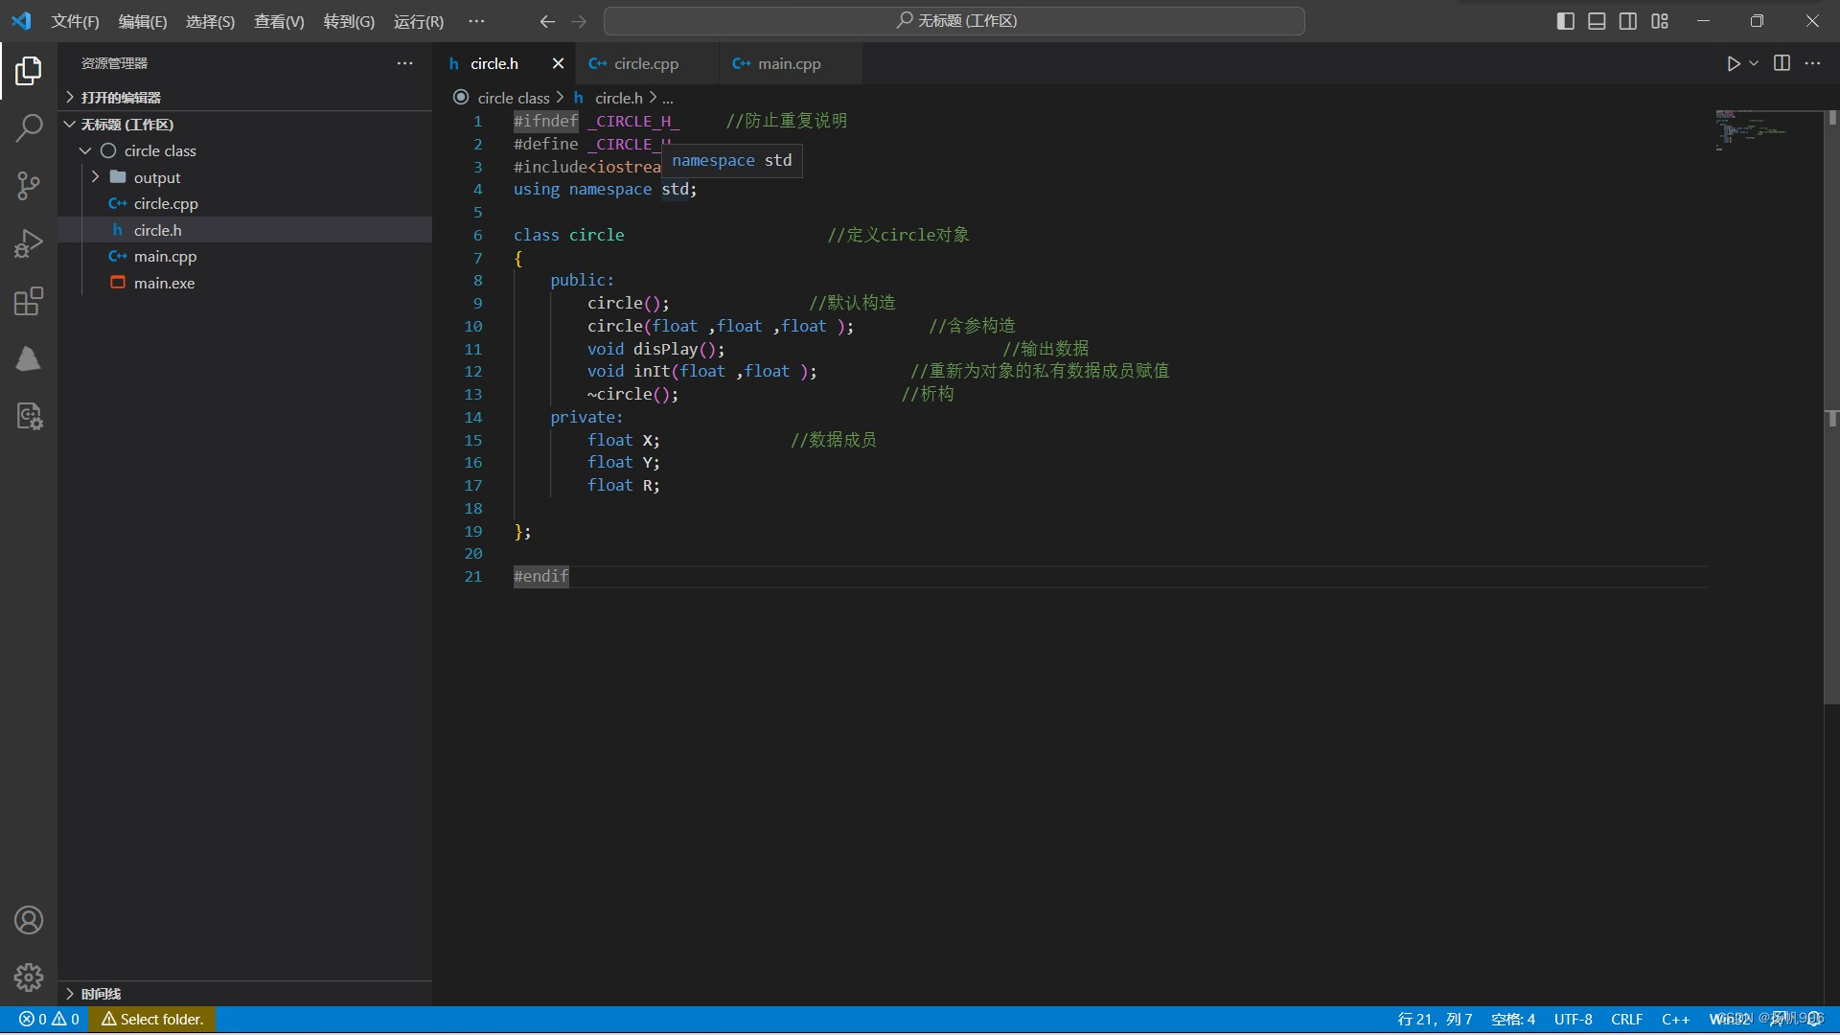Open the Search view in activity bar

pos(29,127)
